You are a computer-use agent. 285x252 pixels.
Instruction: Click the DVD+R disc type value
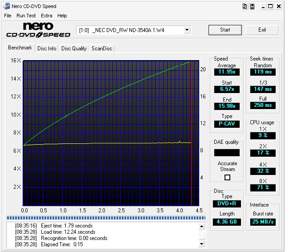227,203
